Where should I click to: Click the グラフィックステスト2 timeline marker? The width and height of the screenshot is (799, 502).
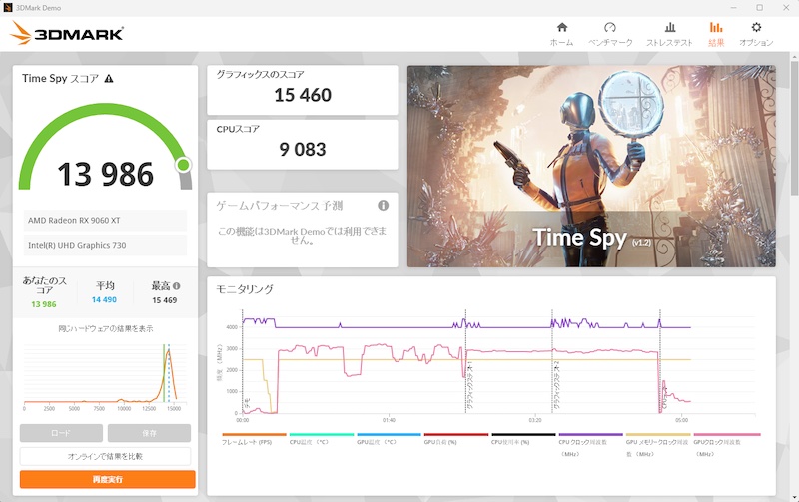552,361
